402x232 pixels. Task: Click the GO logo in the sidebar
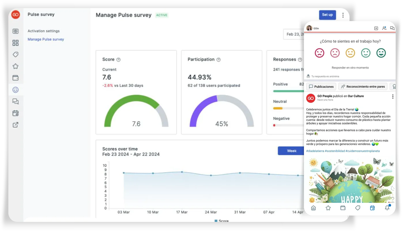tap(16, 14)
